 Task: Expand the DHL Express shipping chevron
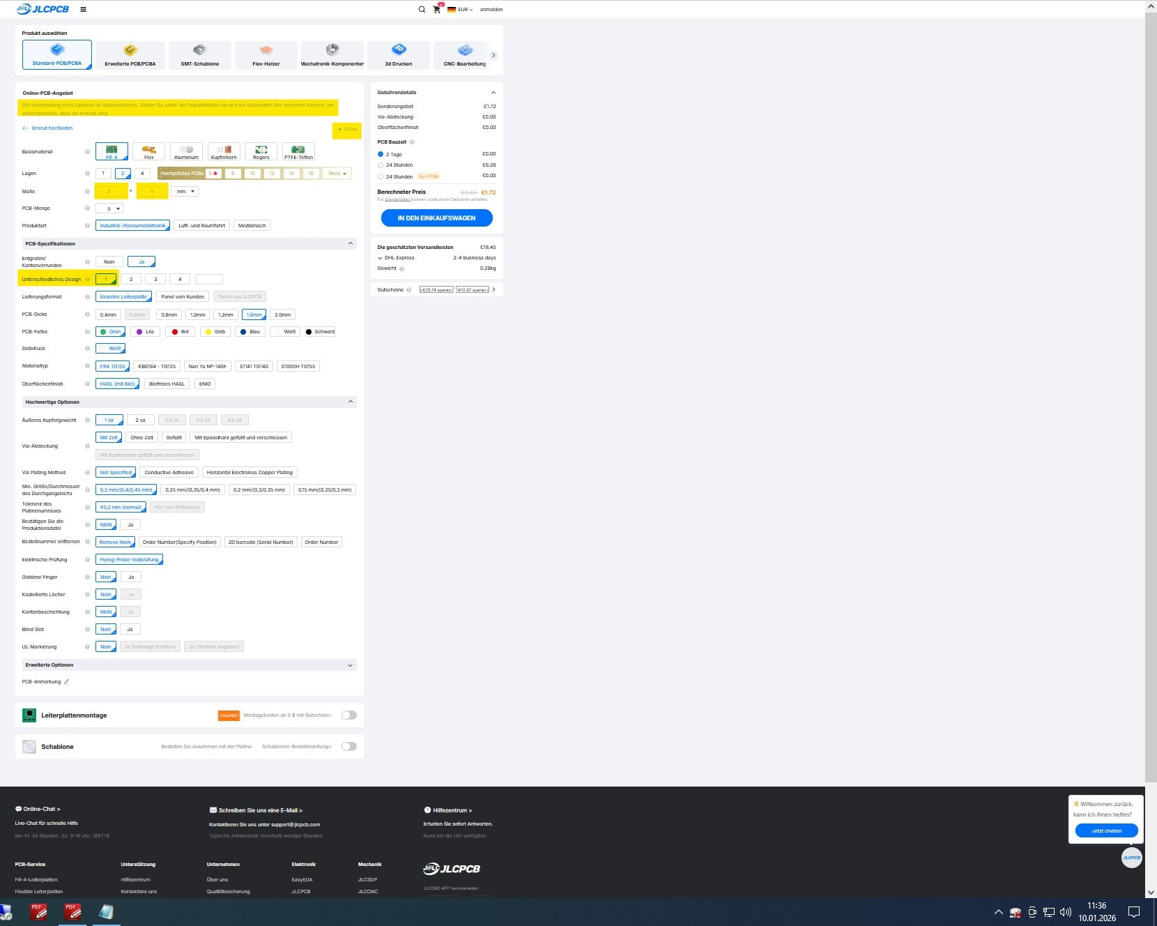coord(380,258)
